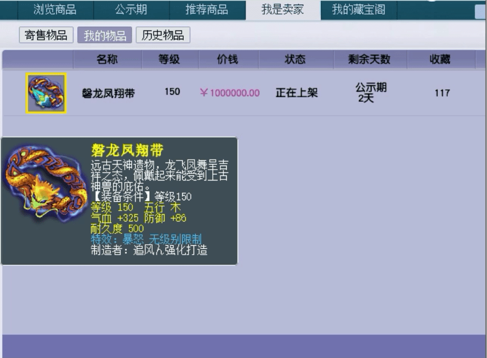487x358 pixels.
Task: Select the 我的物品 button
Action: pos(105,35)
